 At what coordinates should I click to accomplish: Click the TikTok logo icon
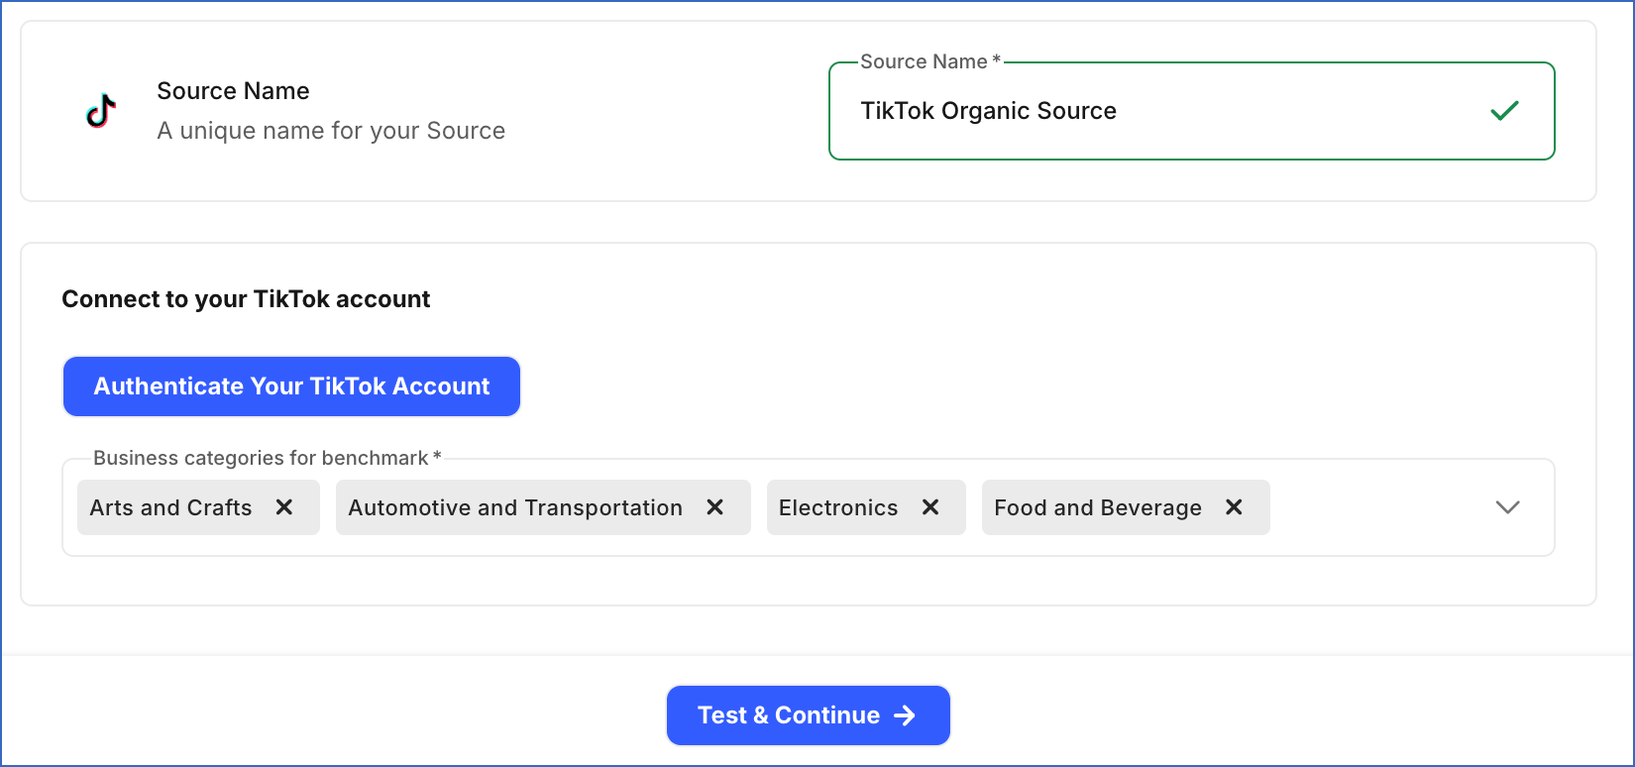[101, 111]
